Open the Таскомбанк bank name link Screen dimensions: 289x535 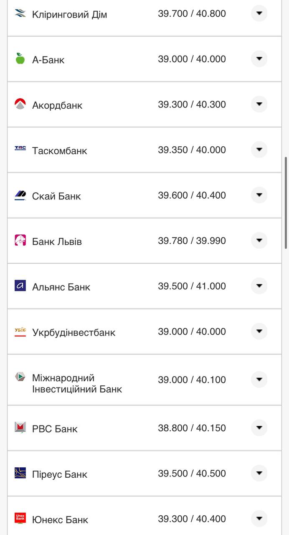(60, 151)
